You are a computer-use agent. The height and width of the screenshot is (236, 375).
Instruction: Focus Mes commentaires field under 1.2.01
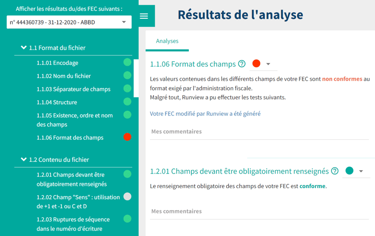259,211
